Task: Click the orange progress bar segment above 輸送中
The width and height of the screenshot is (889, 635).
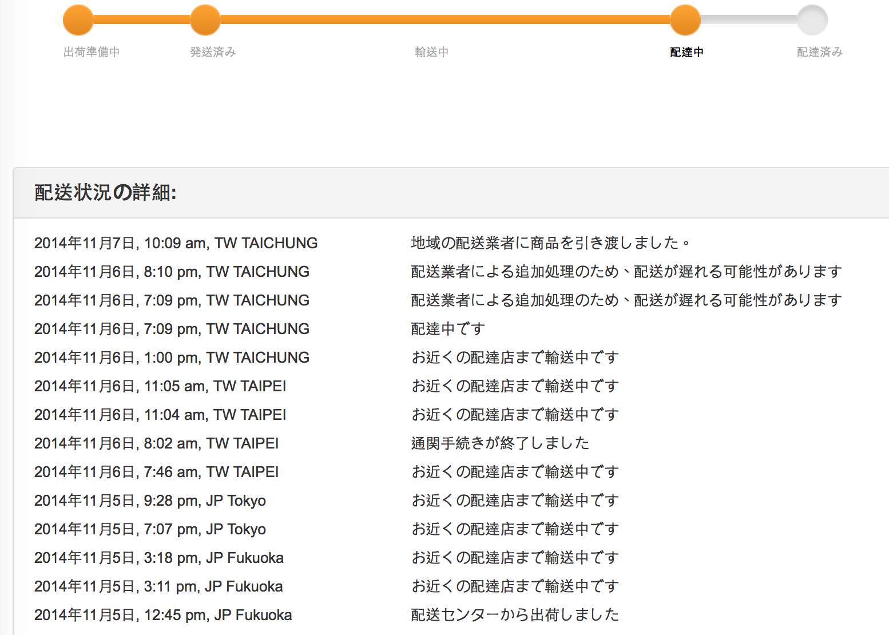Action: click(445, 20)
